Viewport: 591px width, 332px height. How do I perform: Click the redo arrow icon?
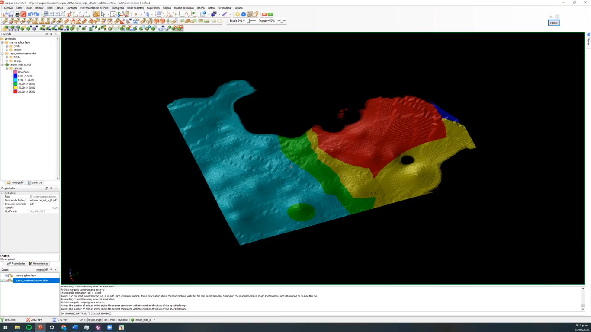(36, 14)
